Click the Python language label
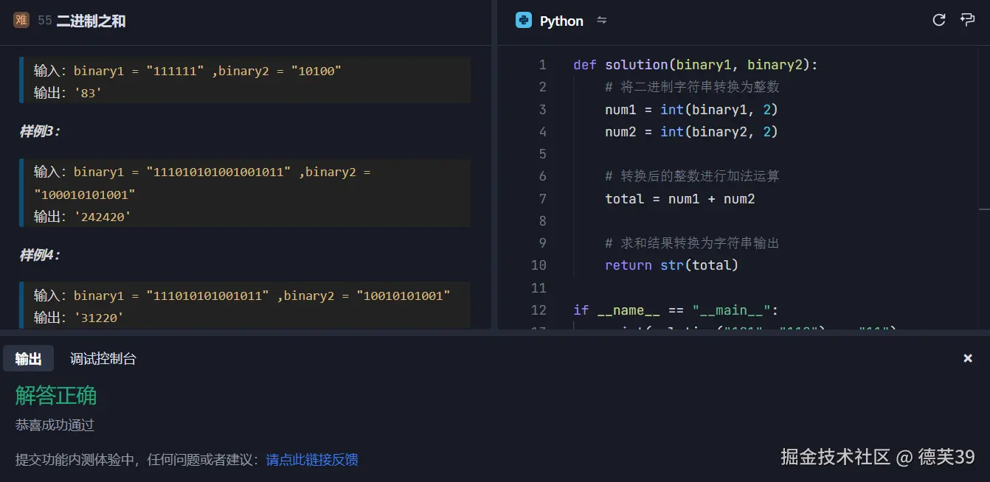990x482 pixels. (561, 21)
